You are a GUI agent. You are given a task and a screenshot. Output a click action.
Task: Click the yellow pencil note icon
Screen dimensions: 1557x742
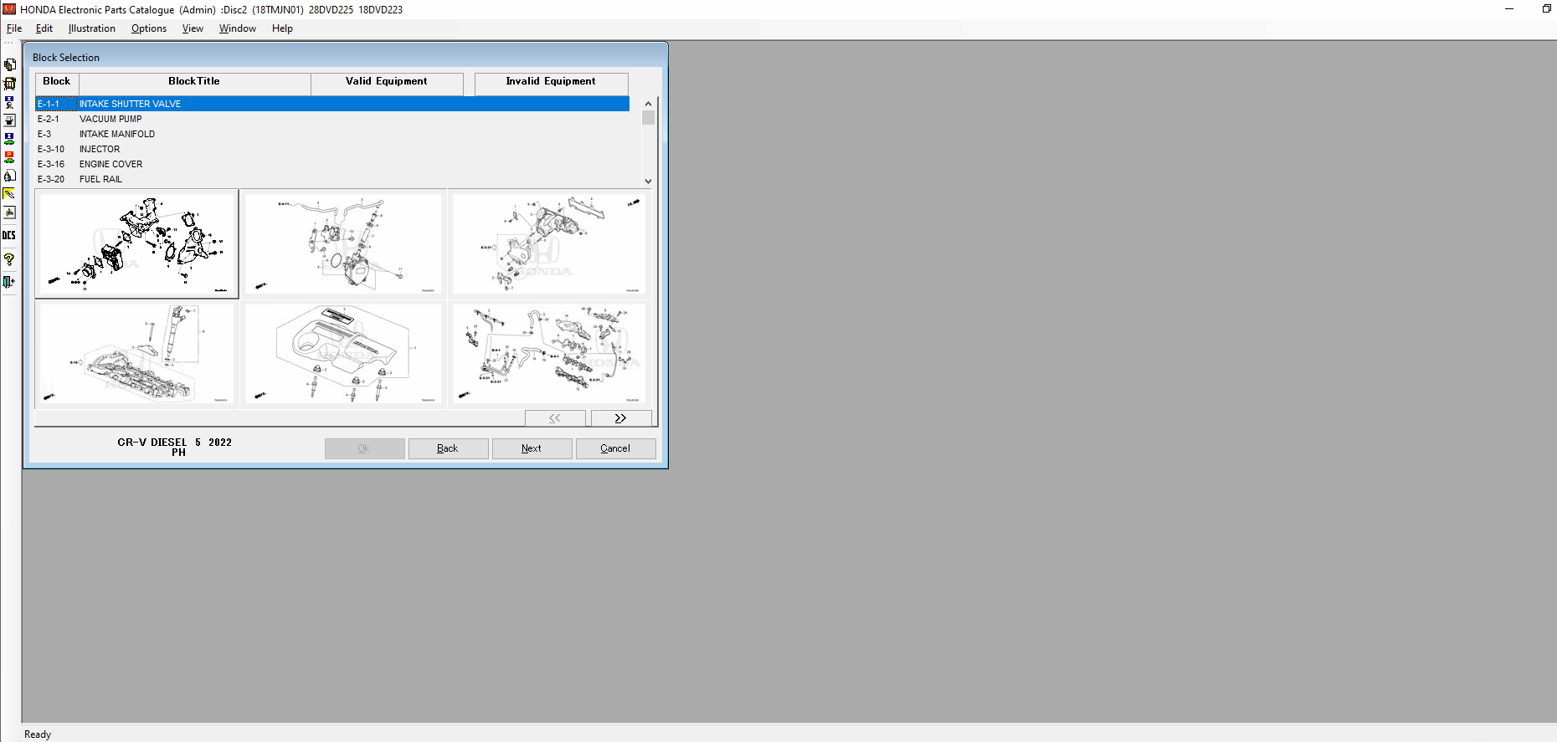(x=9, y=194)
